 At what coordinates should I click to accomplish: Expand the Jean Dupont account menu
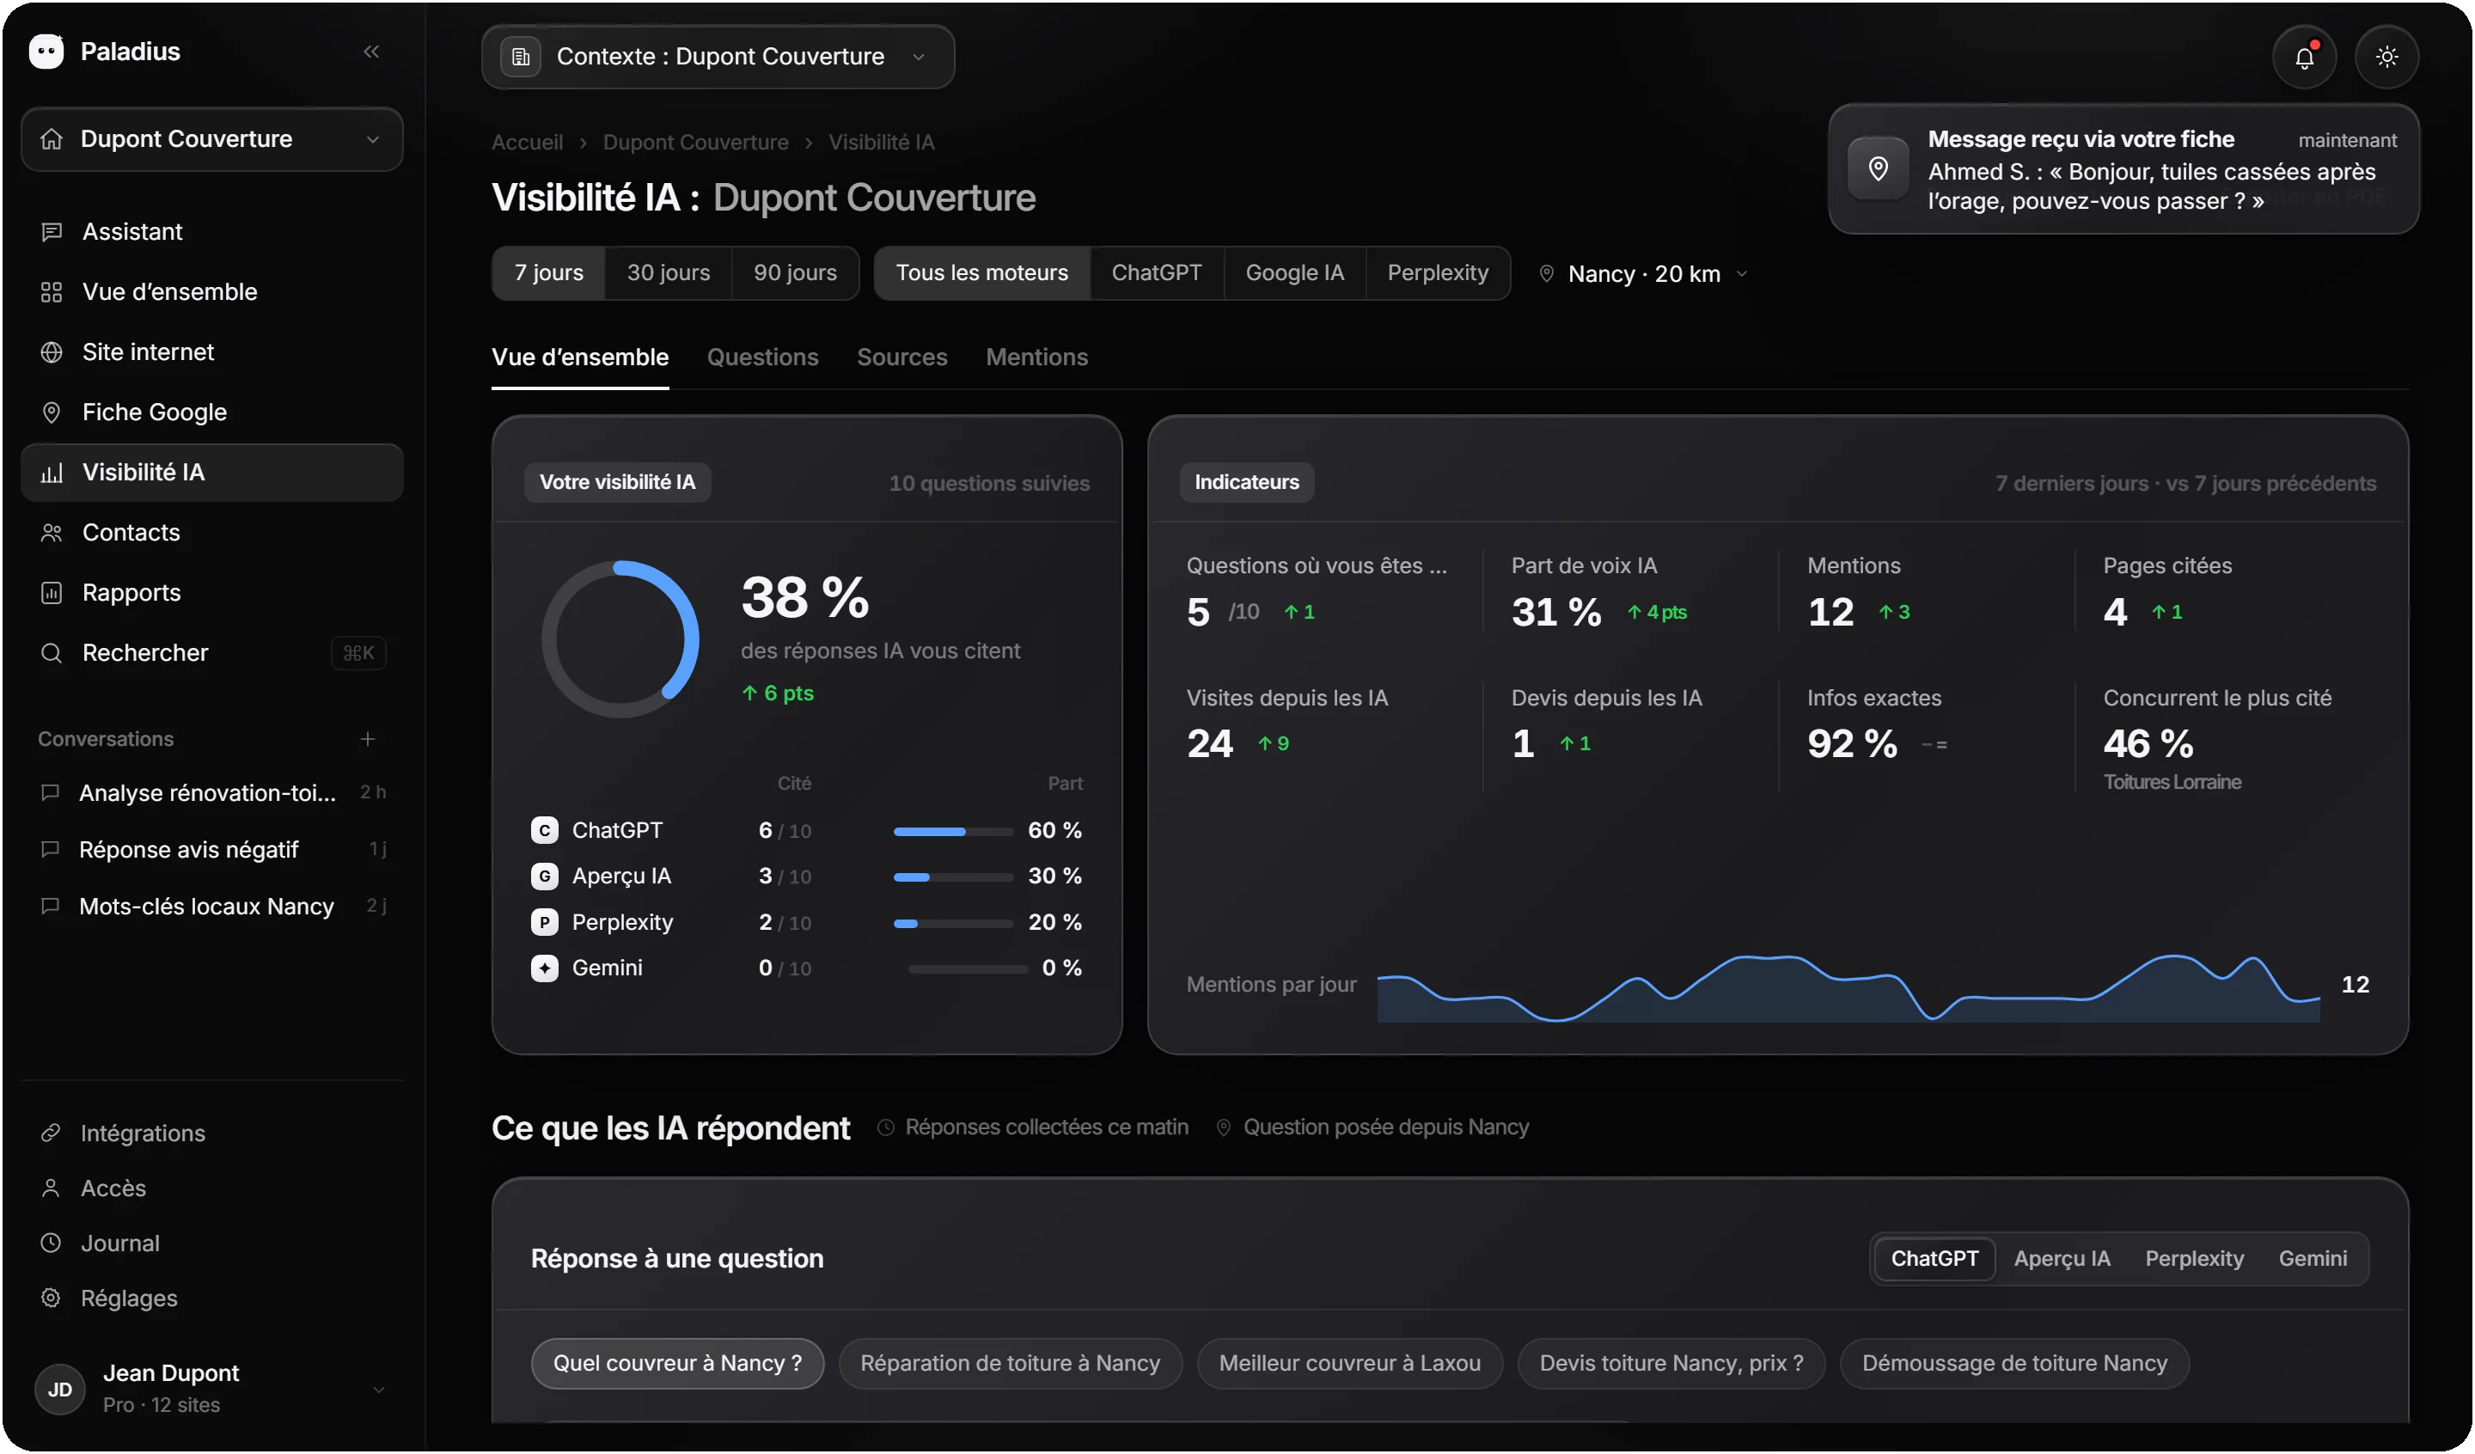[212, 1390]
